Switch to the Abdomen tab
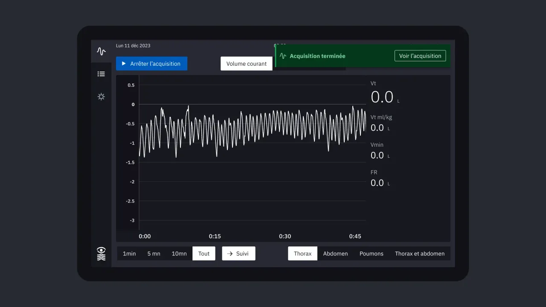This screenshot has width=546, height=307. pyautogui.click(x=335, y=254)
